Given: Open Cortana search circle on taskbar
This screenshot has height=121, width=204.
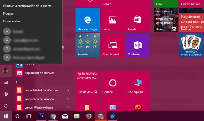Looking at the screenshot, I should 17,116.
